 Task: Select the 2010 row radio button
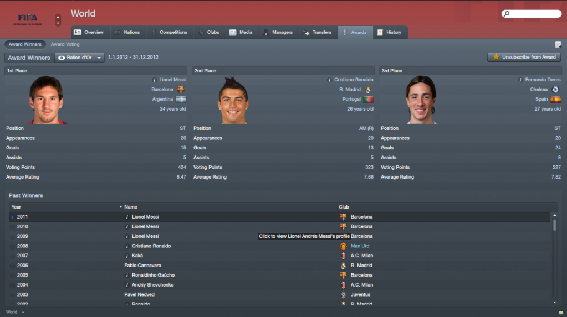12,227
